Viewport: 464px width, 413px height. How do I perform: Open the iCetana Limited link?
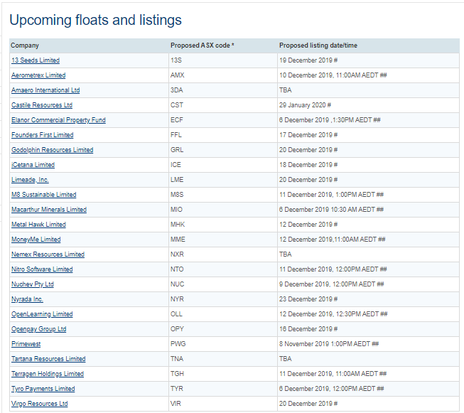(x=33, y=165)
